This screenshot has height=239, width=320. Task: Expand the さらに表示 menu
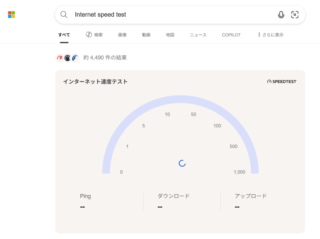click(270, 35)
